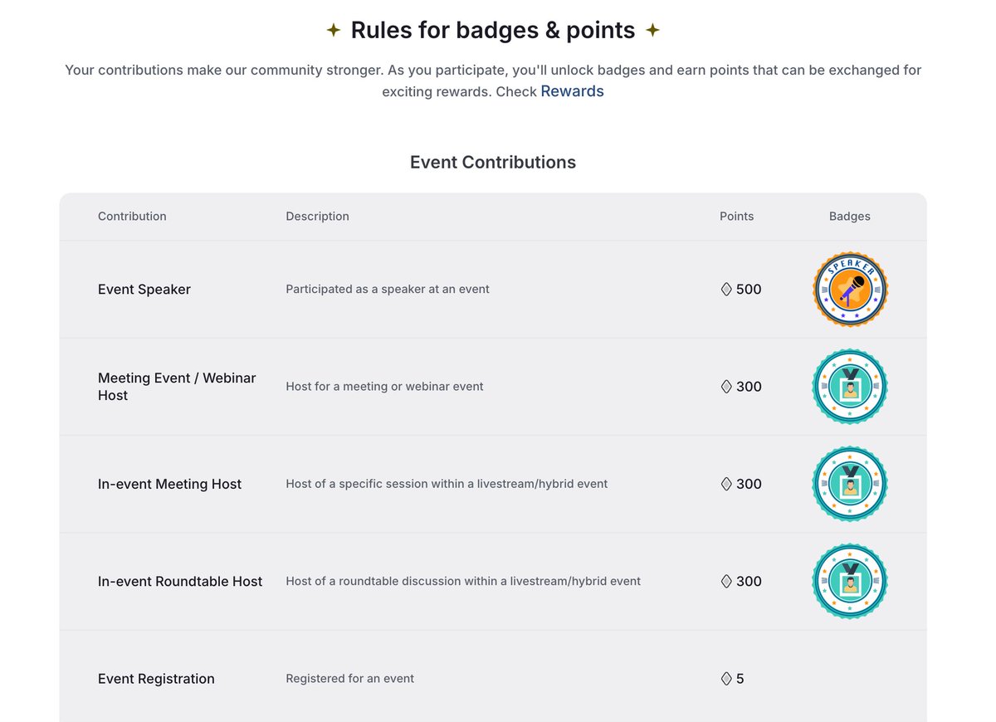This screenshot has width=996, height=722.
Task: Click the Contribution column header
Action: (x=132, y=217)
